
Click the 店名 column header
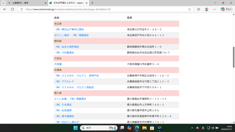pos(57,18)
